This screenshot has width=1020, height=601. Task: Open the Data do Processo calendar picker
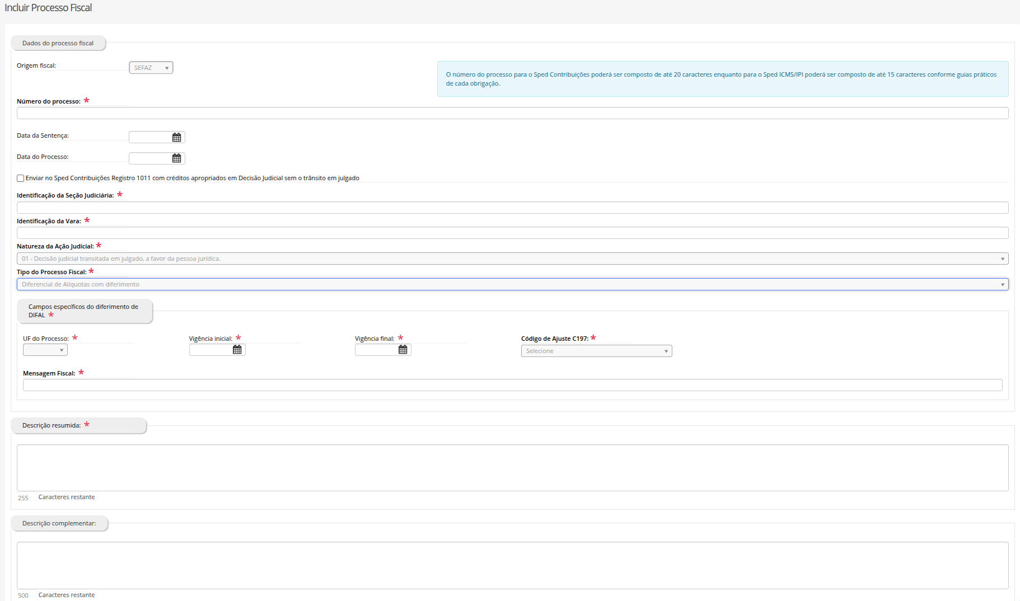[177, 158]
